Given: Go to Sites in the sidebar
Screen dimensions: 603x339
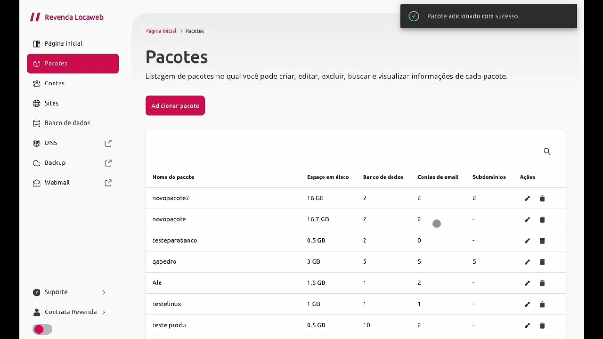Looking at the screenshot, I should 52,103.
